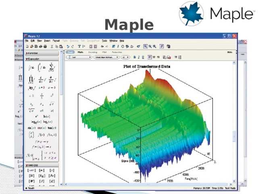Click Hide at right of context bar
The image size is (258, 194).
coord(230,52)
